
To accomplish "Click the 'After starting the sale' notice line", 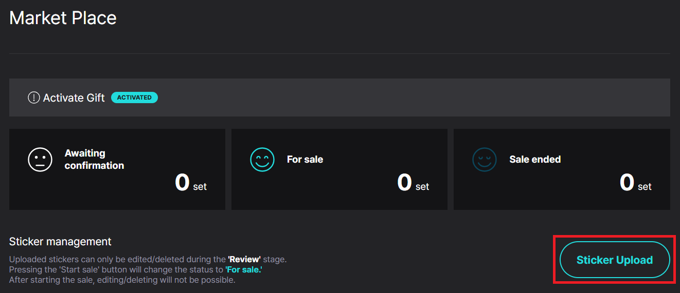I will click(122, 280).
